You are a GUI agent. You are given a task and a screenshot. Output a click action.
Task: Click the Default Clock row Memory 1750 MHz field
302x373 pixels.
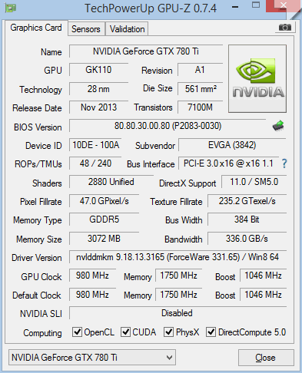178,295
